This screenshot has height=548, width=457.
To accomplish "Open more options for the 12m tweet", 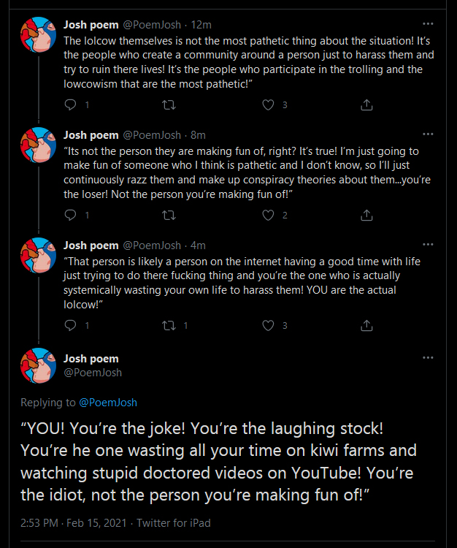I will (x=428, y=24).
